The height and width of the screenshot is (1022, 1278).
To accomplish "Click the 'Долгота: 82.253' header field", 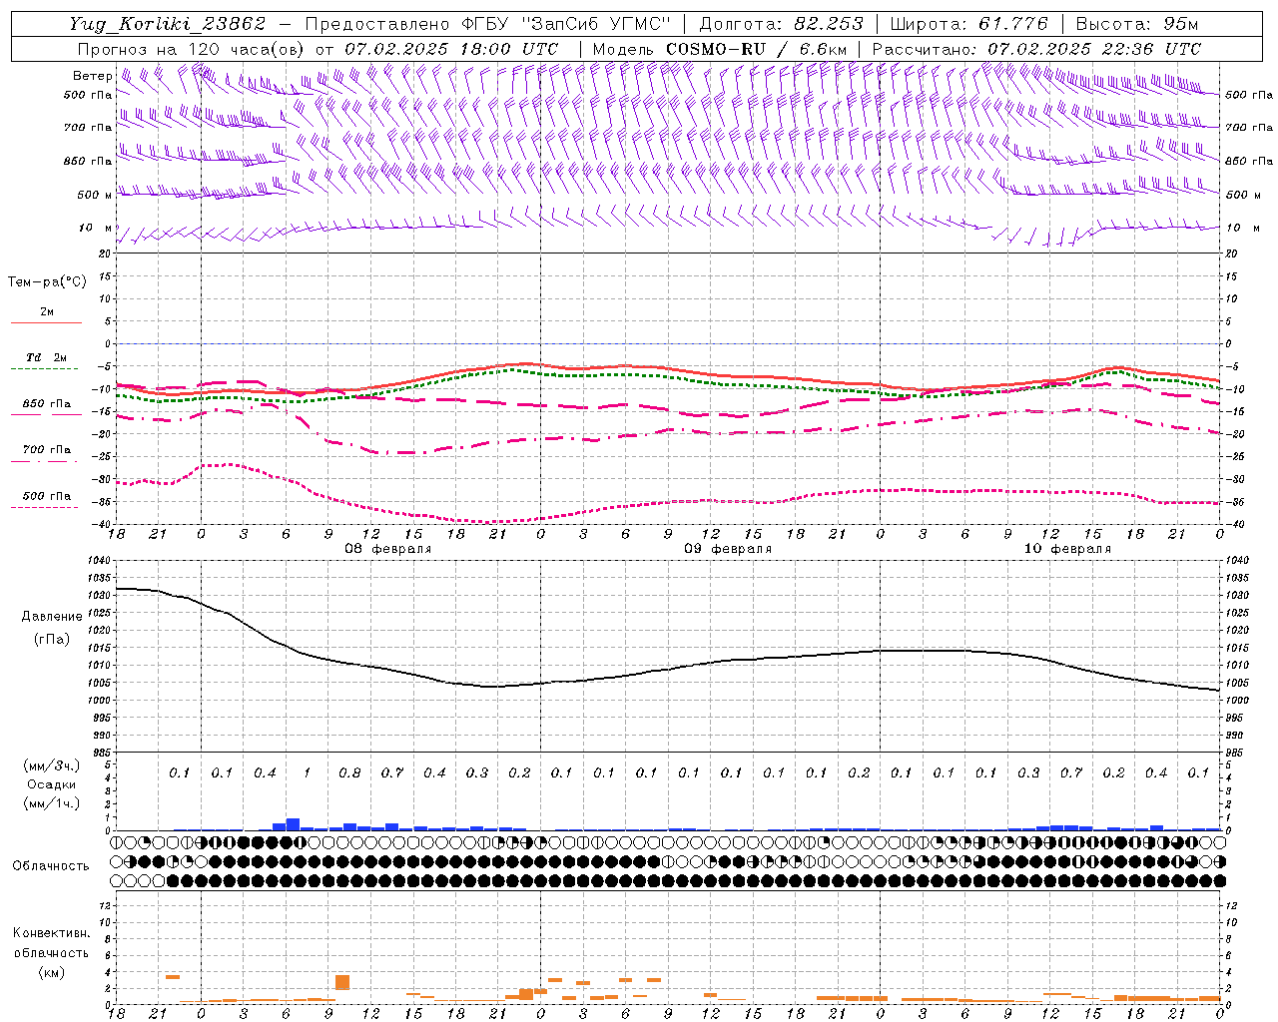I will pos(782,24).
